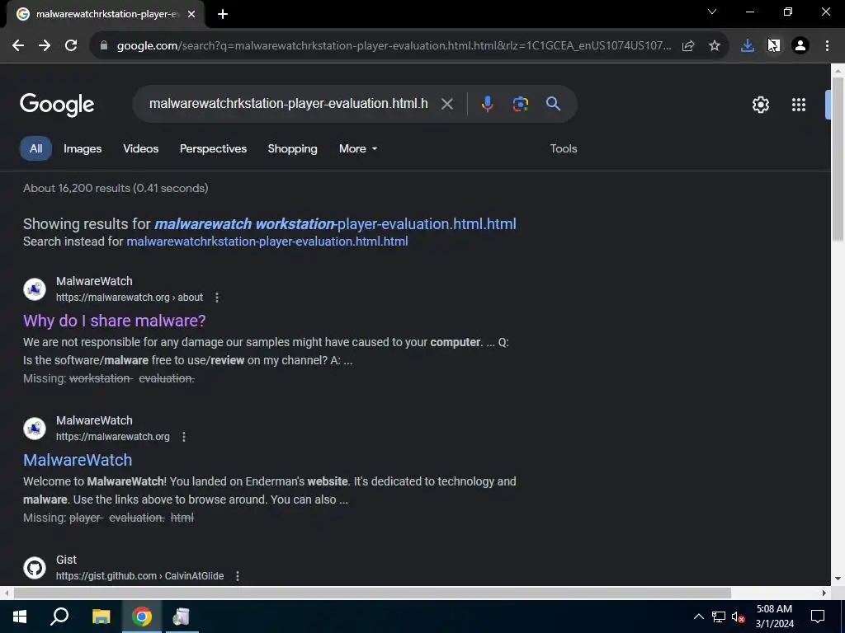Open options for malwarewatch.org homepage result
Viewport: 845px width, 633px height.
click(x=184, y=437)
